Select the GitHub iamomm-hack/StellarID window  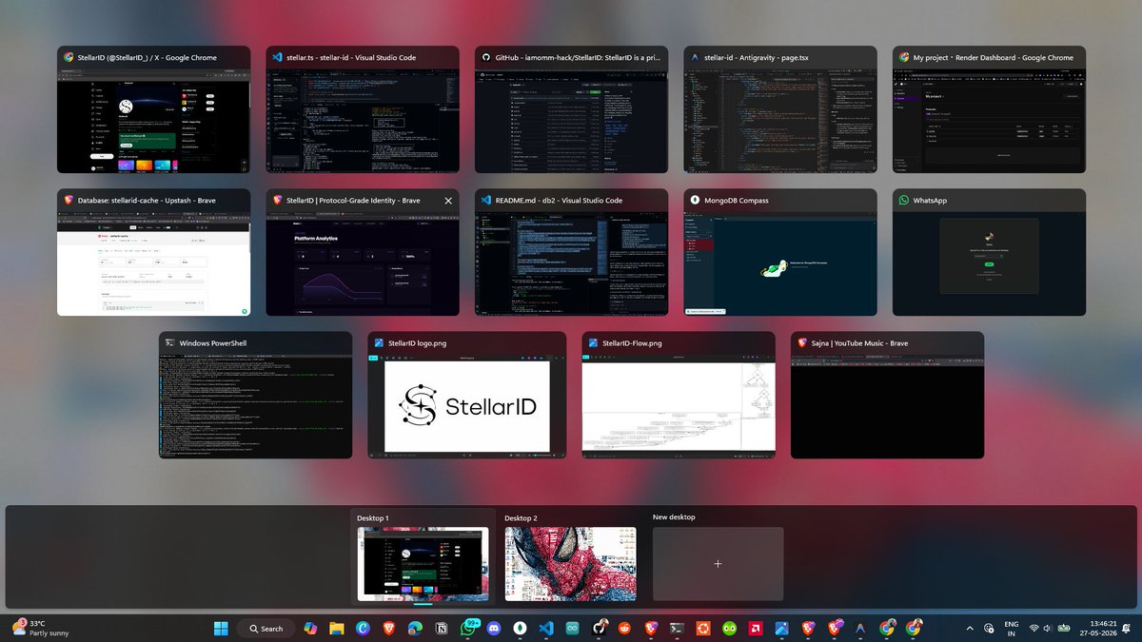click(x=572, y=109)
